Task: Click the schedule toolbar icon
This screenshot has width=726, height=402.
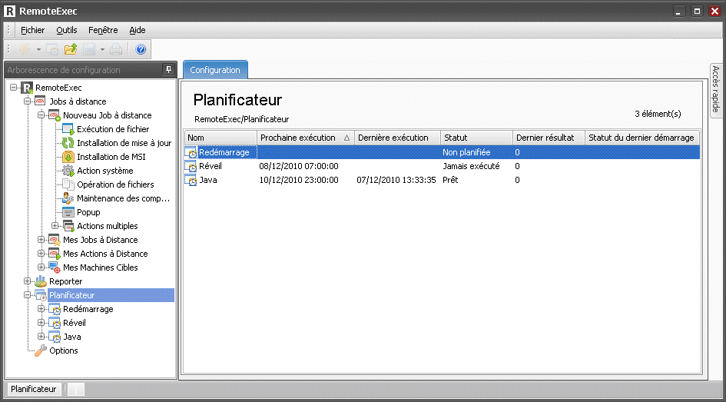Action: click(x=52, y=49)
